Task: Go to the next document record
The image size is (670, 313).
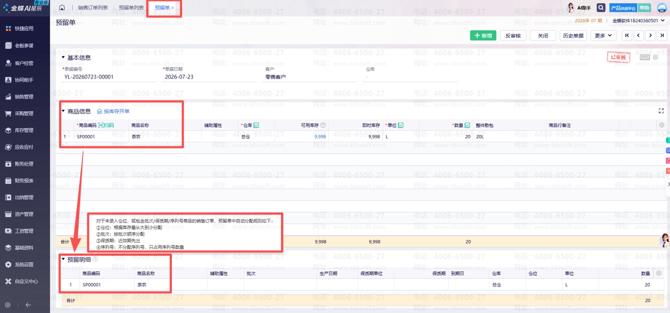Action: [650, 36]
